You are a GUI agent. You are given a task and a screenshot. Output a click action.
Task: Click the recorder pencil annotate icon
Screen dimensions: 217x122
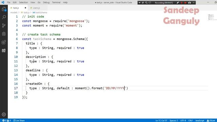click(x=178, y=3)
